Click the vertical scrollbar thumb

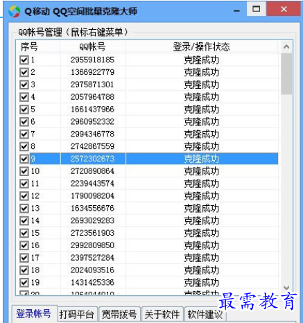click(286, 73)
